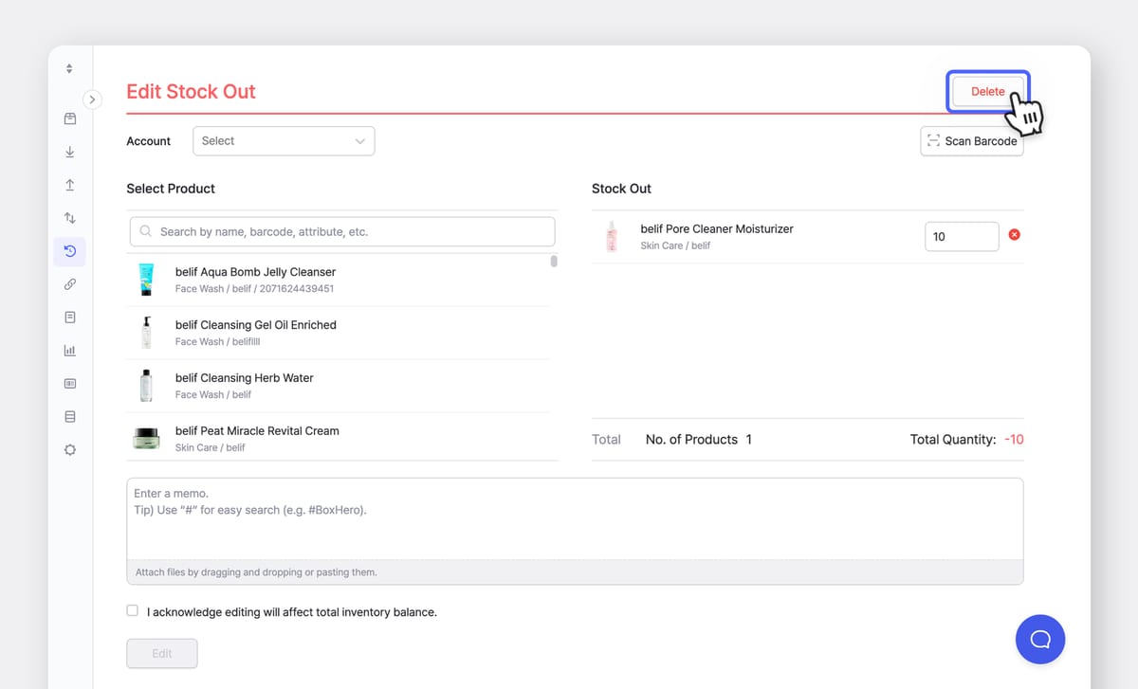Click the Move stock up-down arrows icon
Viewport: 1138px width, 689px height.
pyautogui.click(x=69, y=218)
